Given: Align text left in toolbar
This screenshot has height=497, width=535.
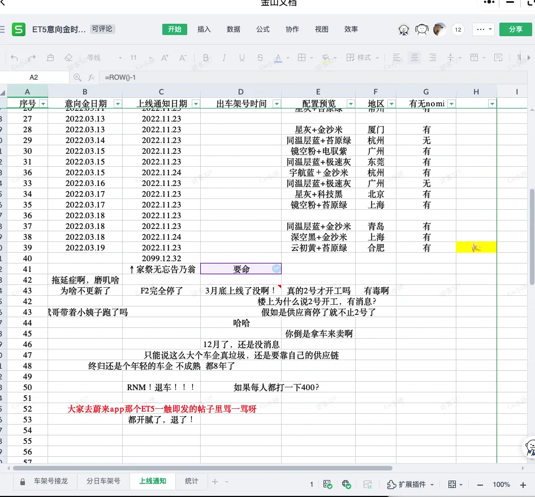Looking at the screenshot, I should coord(396,58).
